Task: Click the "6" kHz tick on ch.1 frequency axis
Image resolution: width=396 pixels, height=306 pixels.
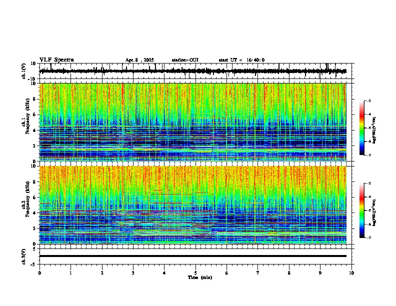Action: (x=35, y=114)
